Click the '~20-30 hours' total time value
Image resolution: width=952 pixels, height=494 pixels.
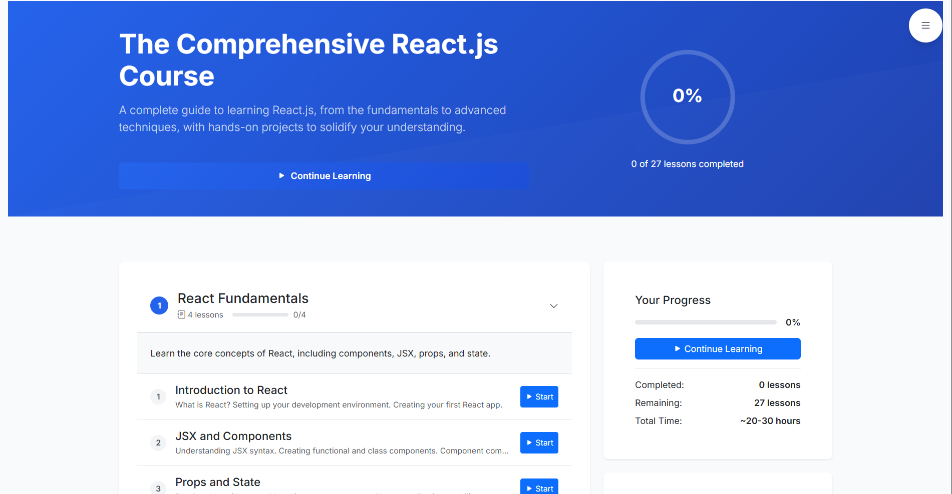pyautogui.click(x=770, y=421)
